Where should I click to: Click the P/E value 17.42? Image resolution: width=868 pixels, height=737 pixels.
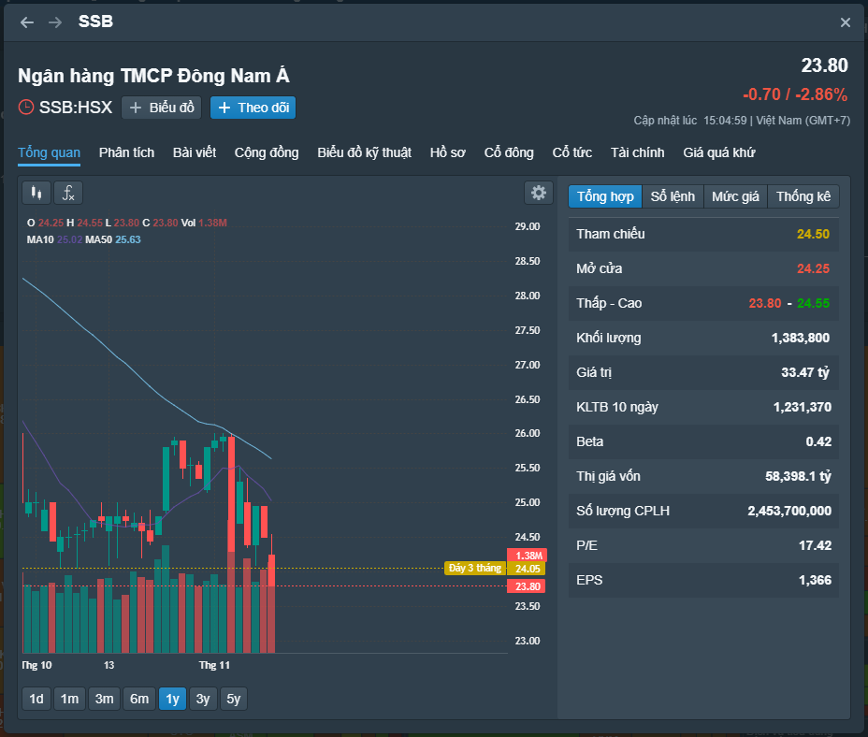click(815, 546)
